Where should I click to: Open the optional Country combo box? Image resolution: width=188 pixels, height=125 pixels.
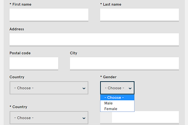(49, 88)
